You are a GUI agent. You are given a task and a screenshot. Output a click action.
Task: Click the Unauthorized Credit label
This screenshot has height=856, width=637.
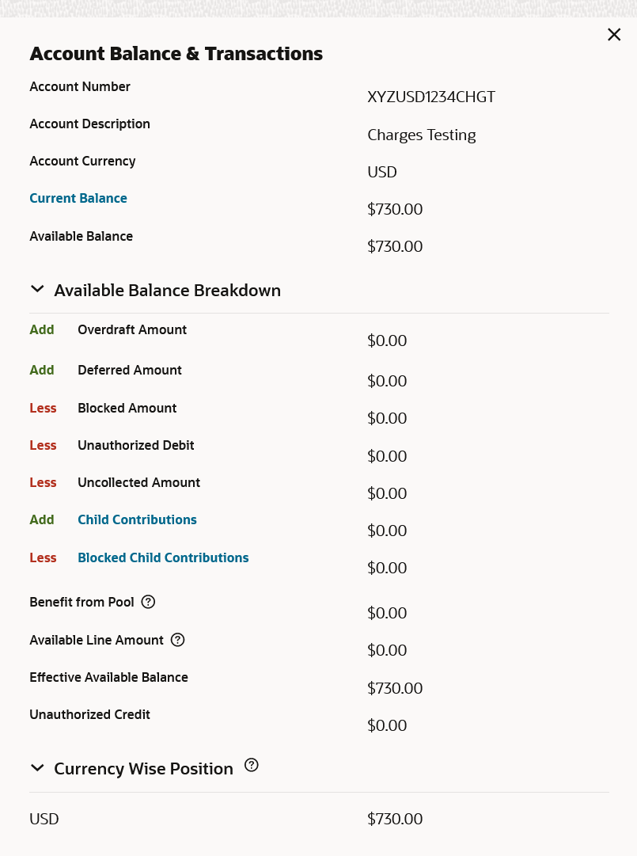pyautogui.click(x=89, y=715)
